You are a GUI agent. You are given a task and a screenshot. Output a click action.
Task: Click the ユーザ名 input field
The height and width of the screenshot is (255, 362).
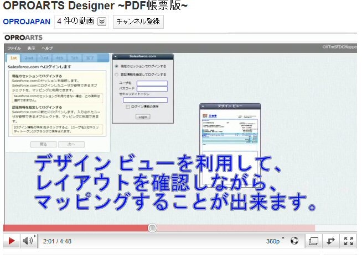pos(152,83)
